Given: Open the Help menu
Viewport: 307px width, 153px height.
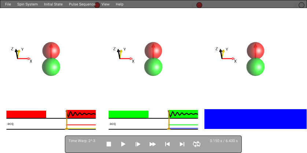Looking at the screenshot, I should [x=119, y=4].
